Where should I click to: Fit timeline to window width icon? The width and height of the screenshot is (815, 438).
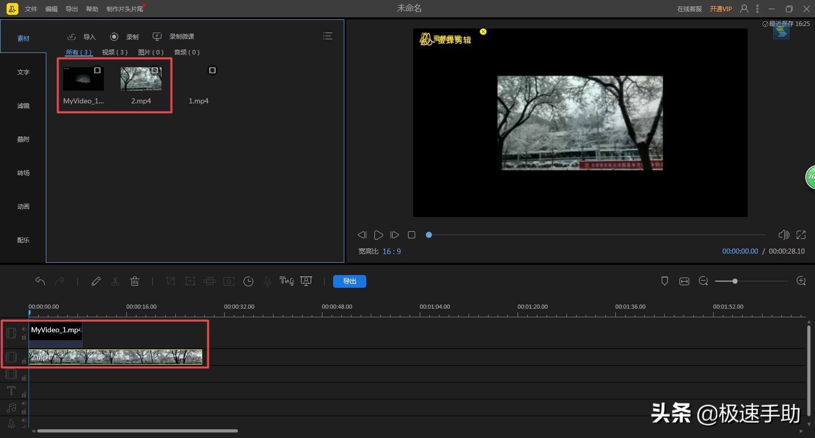(684, 281)
